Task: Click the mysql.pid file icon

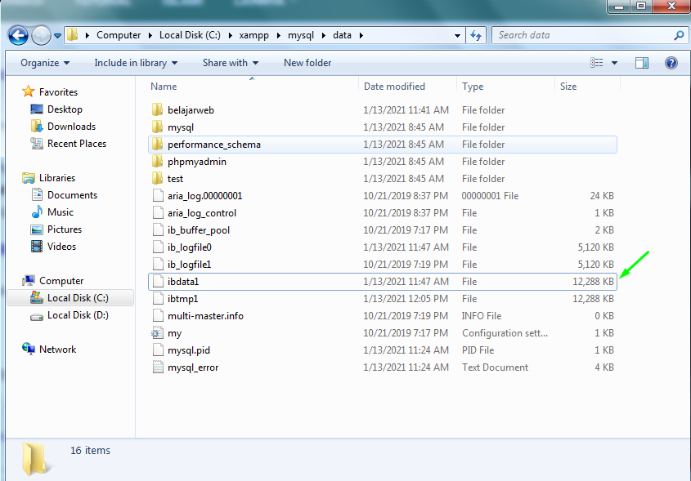Action: pyautogui.click(x=158, y=350)
